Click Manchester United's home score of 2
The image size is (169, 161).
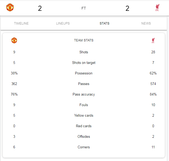(40, 8)
